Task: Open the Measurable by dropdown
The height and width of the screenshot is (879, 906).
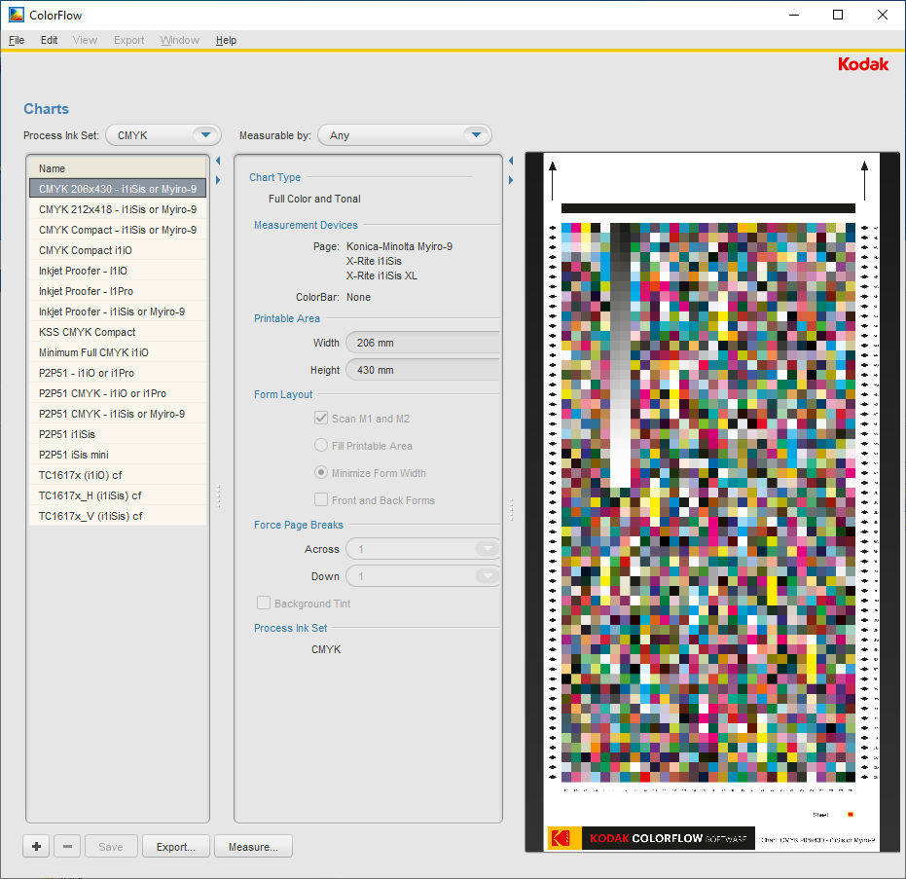Action: click(406, 135)
